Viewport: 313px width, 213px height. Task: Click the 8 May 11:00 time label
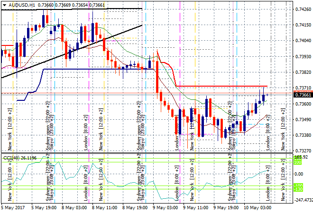(x=105, y=207)
